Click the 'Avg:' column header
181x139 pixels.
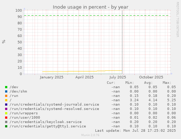(148, 83)
